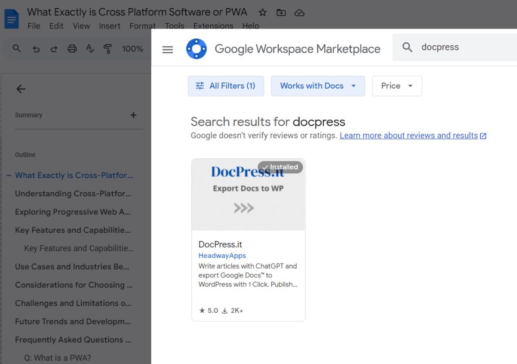Open the Google Docs home icon
This screenshot has width=517, height=364.
point(12,19)
